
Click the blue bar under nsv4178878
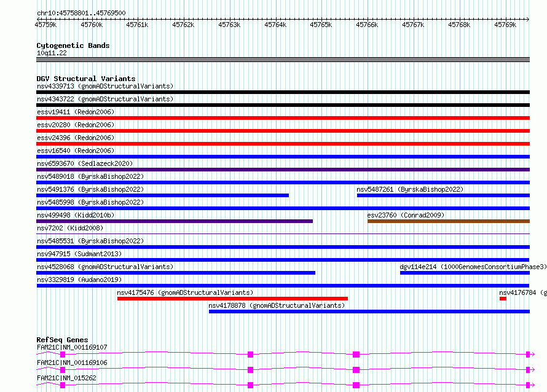click(x=369, y=312)
